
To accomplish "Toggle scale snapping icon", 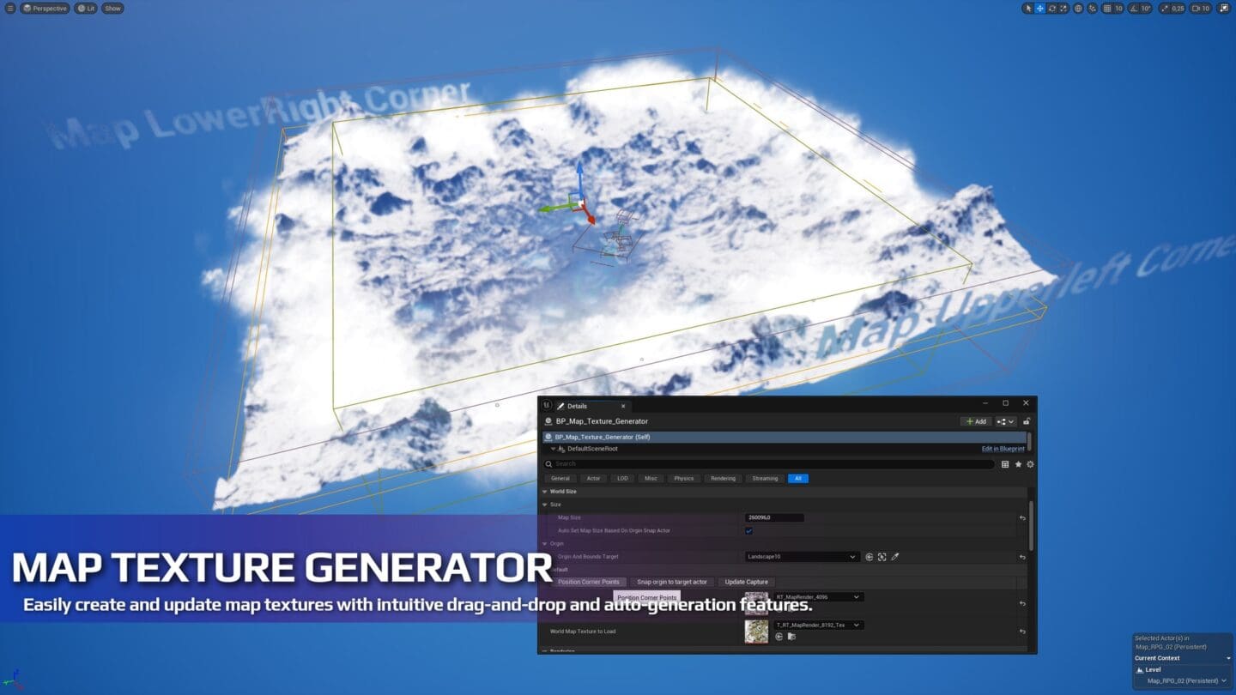I will tap(1165, 9).
